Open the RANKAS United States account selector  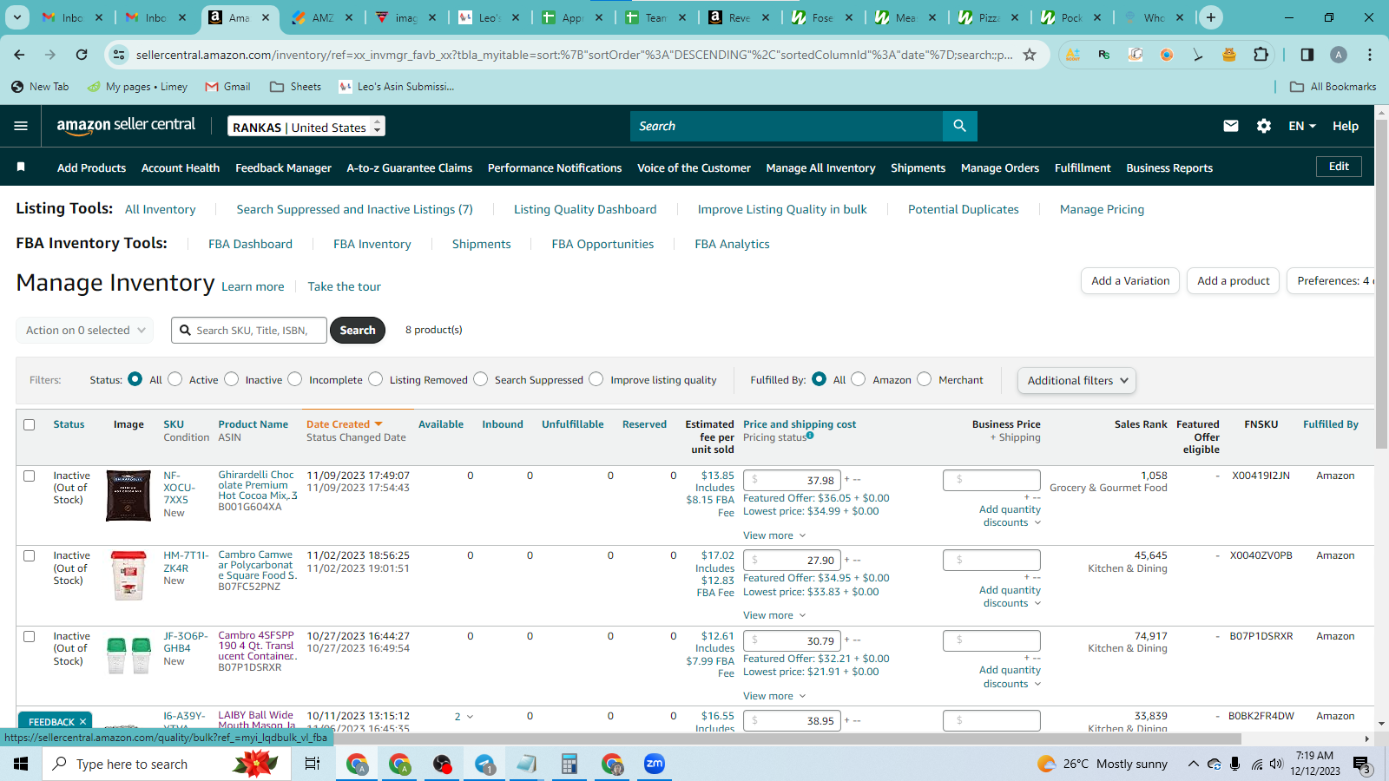[306, 127]
